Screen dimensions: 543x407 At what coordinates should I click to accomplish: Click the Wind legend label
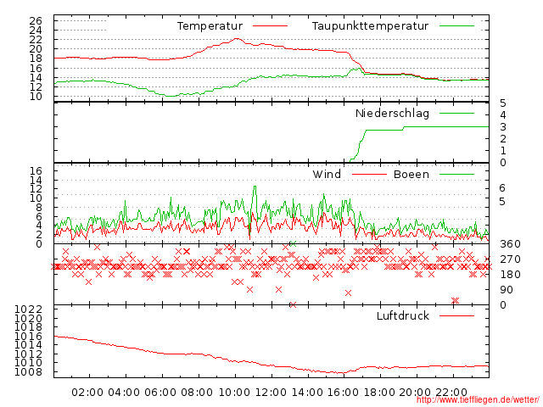327,174
